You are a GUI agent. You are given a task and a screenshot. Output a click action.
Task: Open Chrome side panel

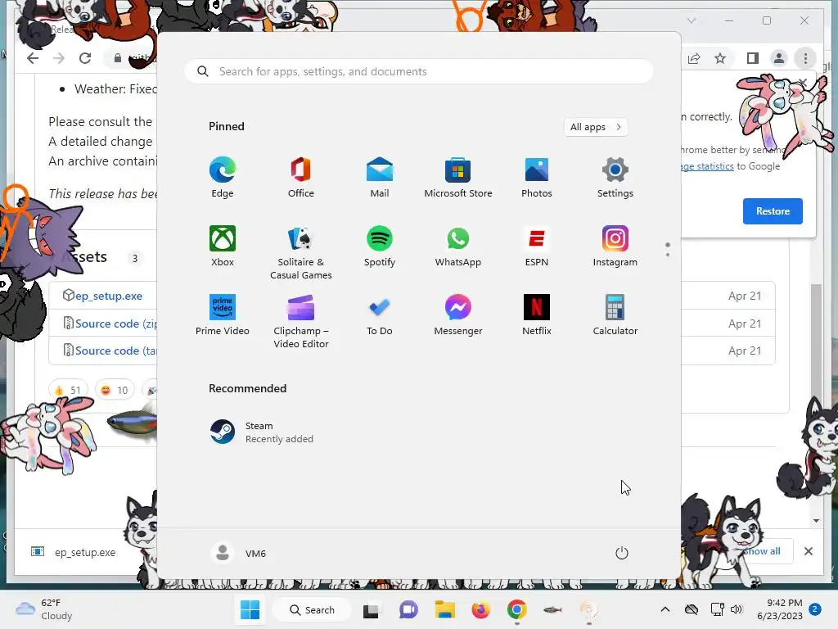pos(753,58)
